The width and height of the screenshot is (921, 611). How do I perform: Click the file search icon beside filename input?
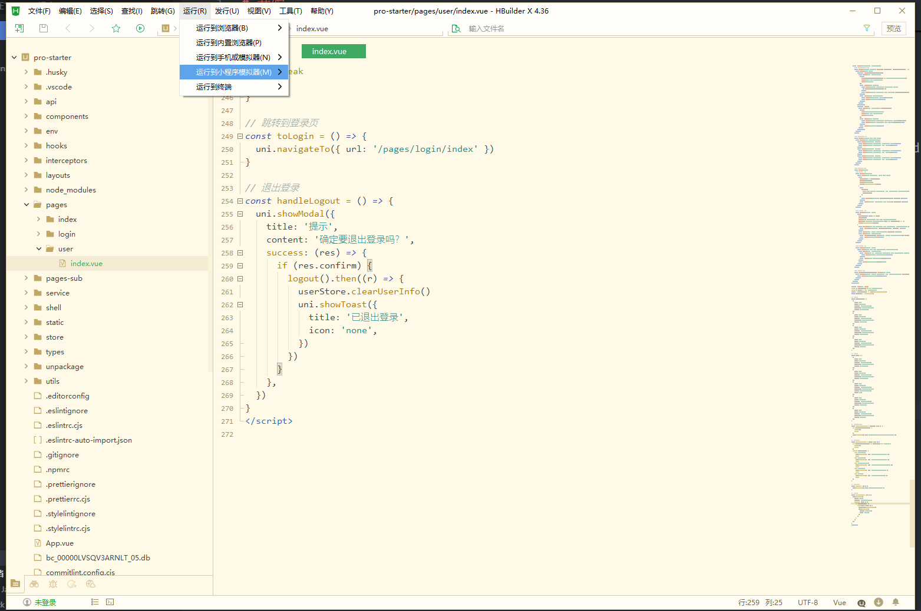[456, 28]
